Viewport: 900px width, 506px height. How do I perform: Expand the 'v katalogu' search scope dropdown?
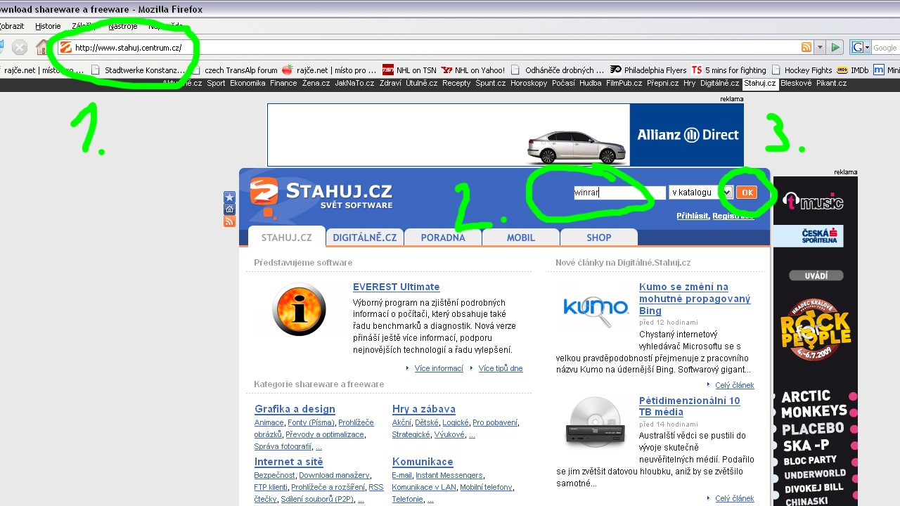pyautogui.click(x=727, y=192)
